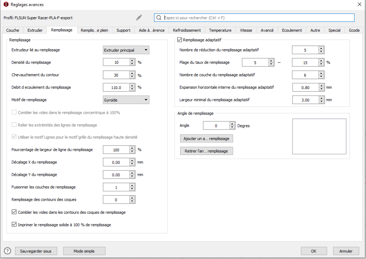Click Pourcentage de largeur de ligne field
Viewport: 366px width, 259px height.
tap(116, 150)
